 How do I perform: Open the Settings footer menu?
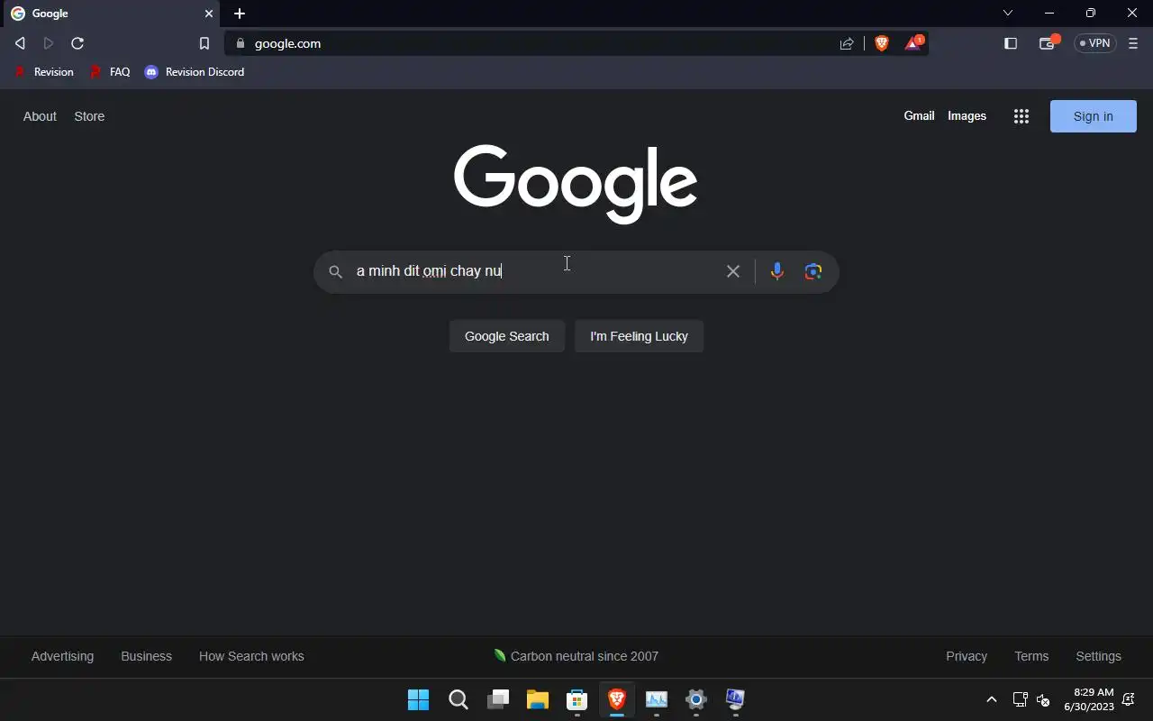click(x=1098, y=656)
